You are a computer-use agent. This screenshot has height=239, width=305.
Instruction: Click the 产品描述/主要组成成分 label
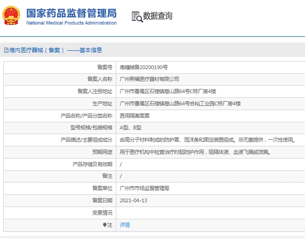point(86,140)
